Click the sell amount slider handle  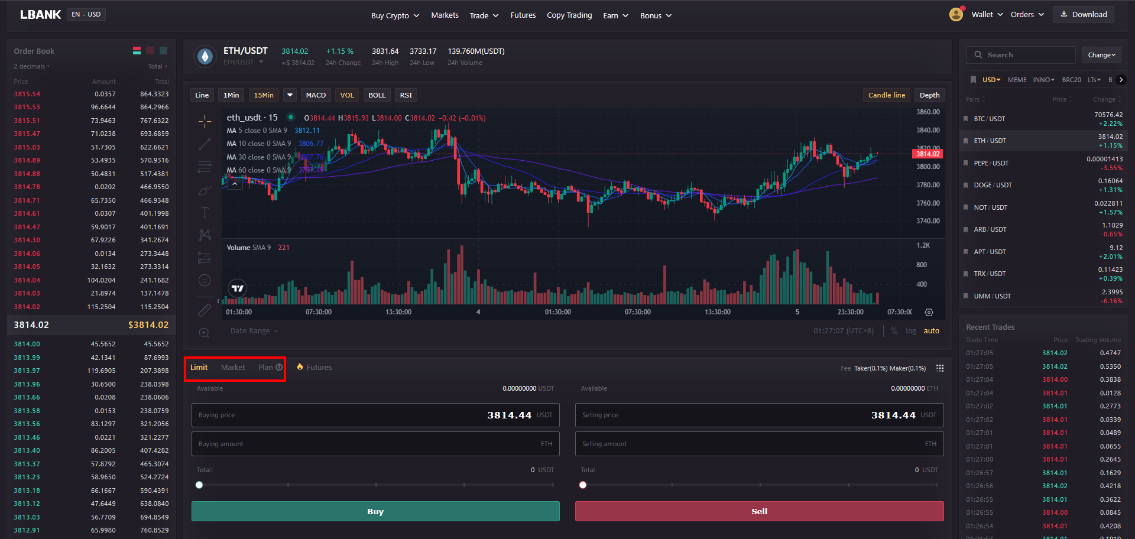(x=583, y=485)
